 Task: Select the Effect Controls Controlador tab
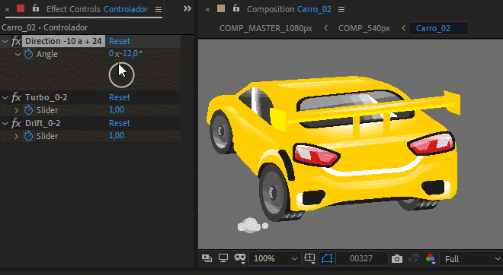coord(97,9)
